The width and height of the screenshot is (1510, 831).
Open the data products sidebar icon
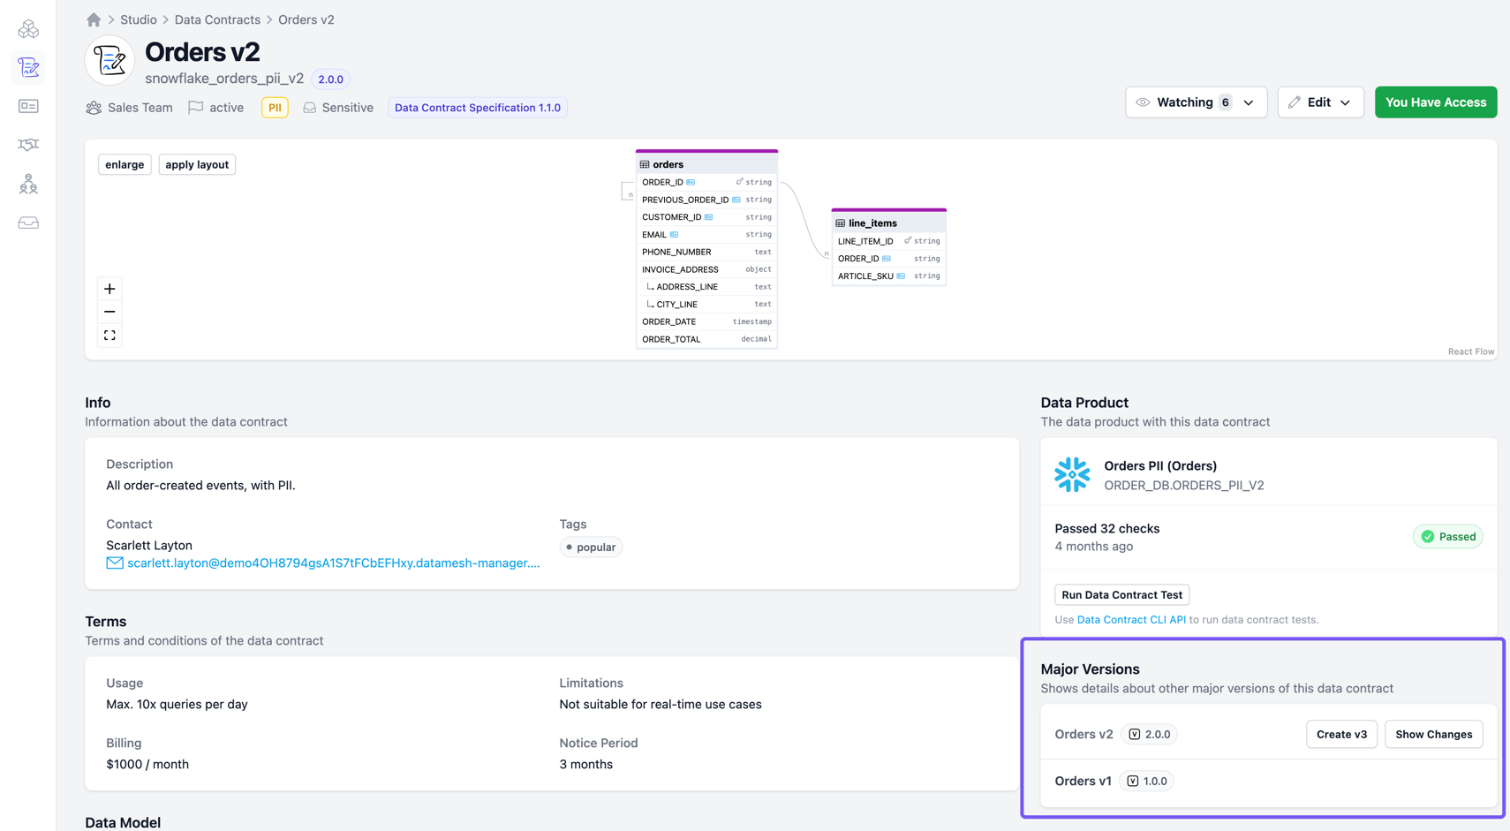(x=28, y=29)
